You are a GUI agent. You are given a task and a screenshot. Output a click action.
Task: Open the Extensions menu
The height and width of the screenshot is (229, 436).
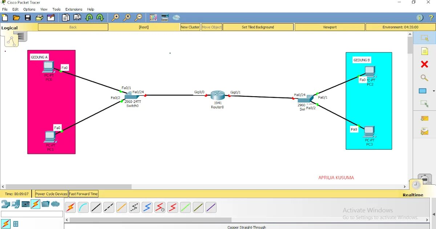(x=74, y=9)
